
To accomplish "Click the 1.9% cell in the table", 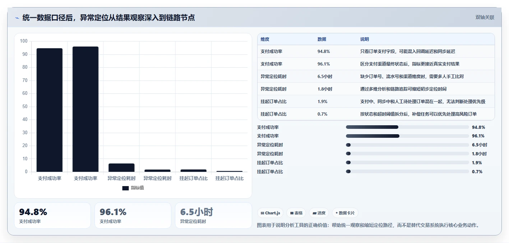I will (323, 102).
